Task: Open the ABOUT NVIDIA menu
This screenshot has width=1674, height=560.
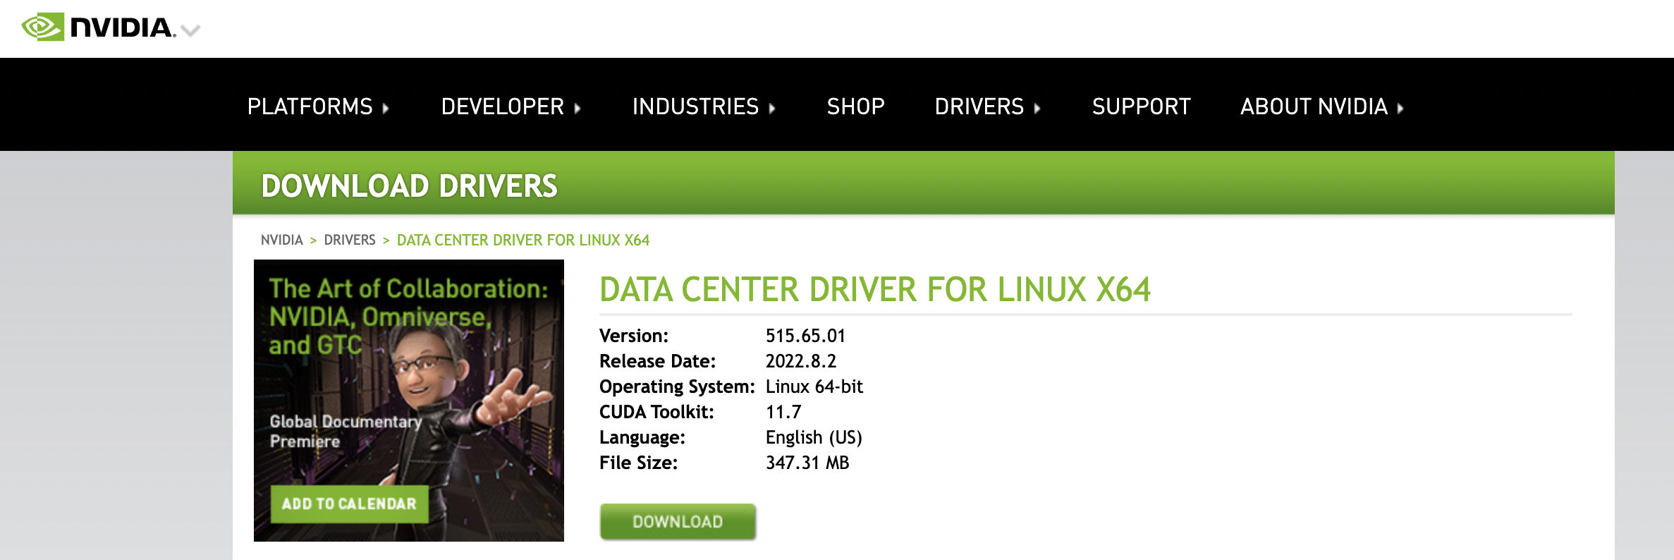Action: pyautogui.click(x=1314, y=106)
